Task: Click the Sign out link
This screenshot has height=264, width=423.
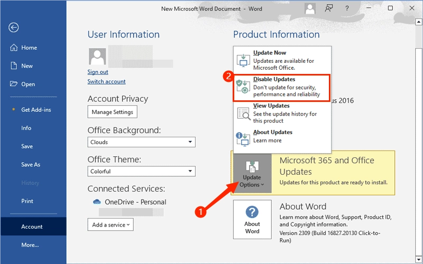Action: 98,72
